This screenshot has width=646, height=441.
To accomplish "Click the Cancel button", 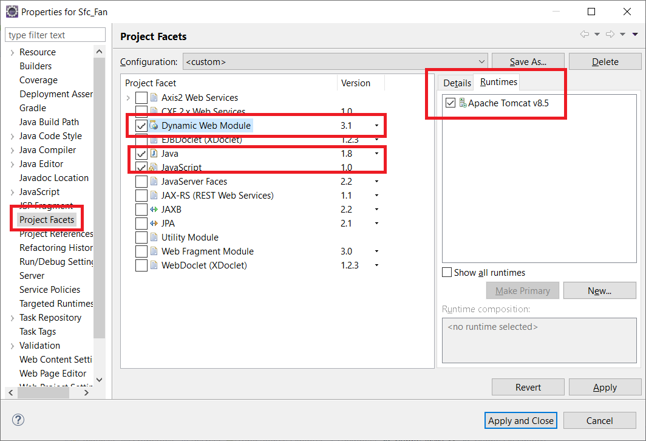I will tap(599, 420).
